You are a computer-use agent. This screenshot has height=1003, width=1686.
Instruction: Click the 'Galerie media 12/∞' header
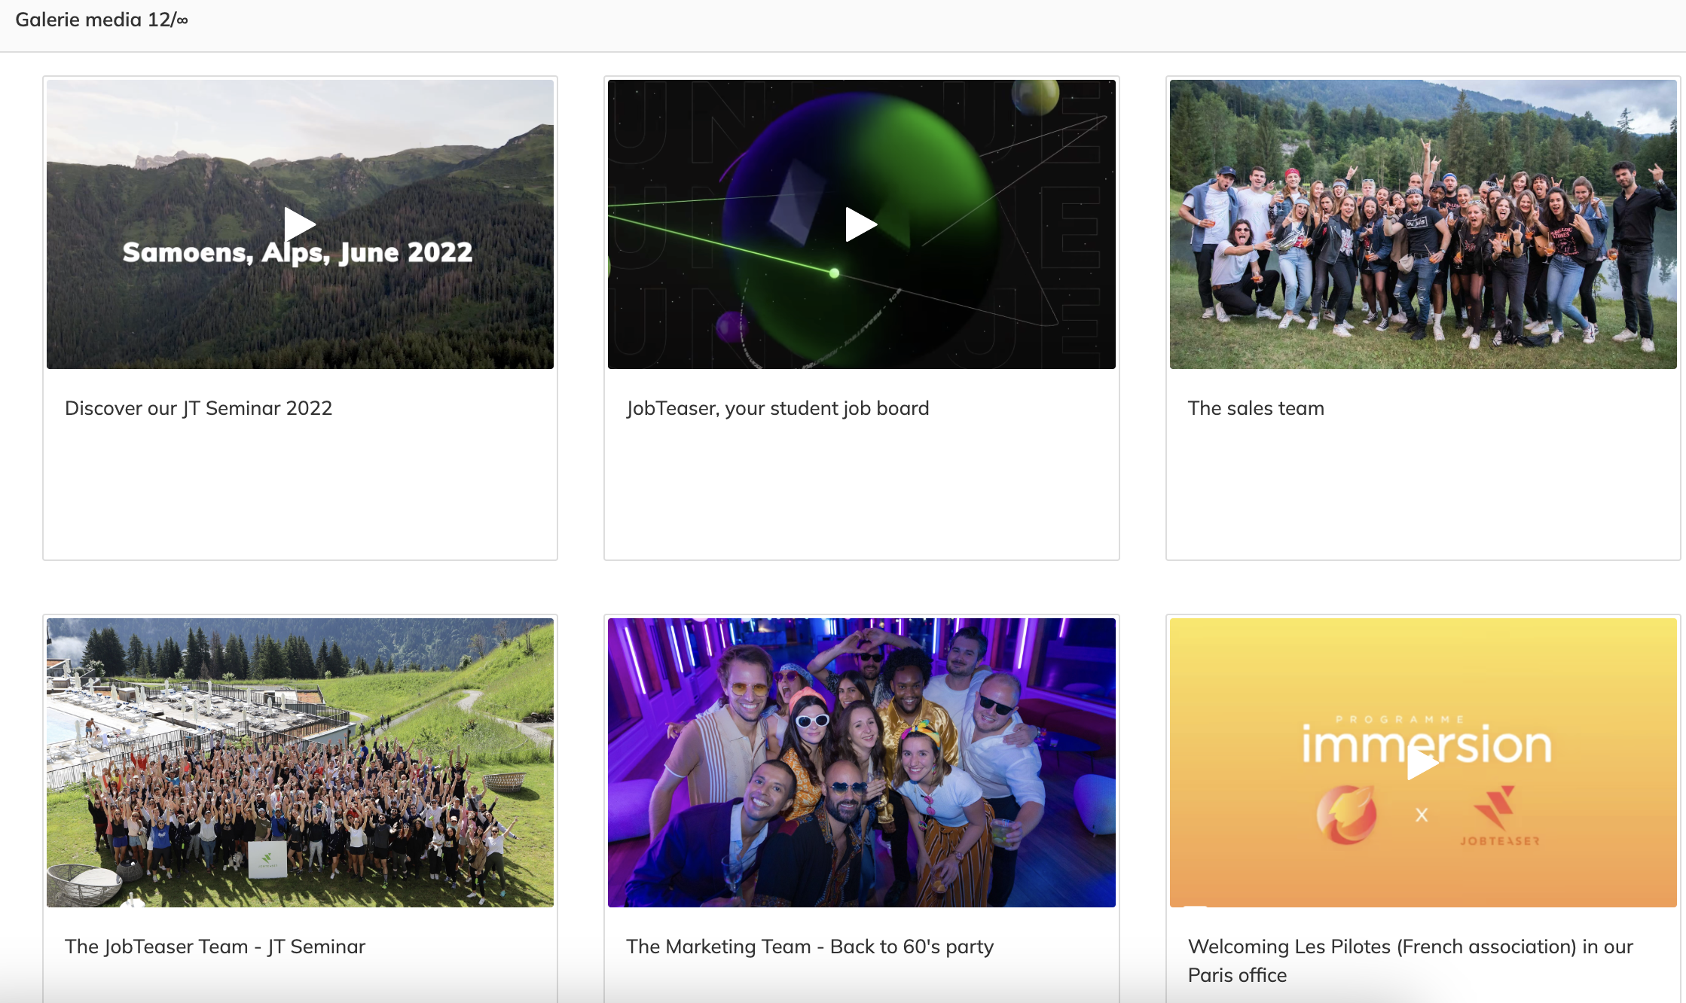pyautogui.click(x=102, y=20)
